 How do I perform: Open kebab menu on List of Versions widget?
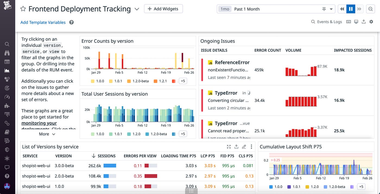click(251, 147)
